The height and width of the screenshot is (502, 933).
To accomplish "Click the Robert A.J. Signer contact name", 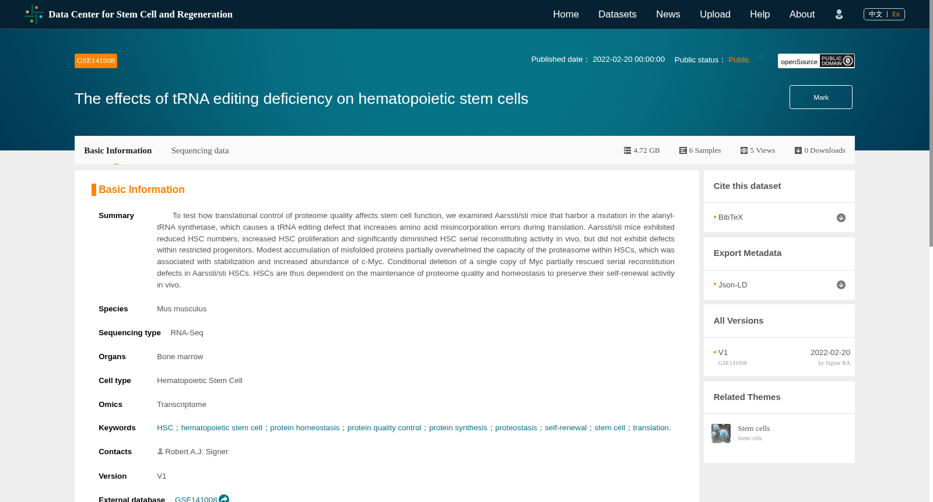I will tap(197, 451).
